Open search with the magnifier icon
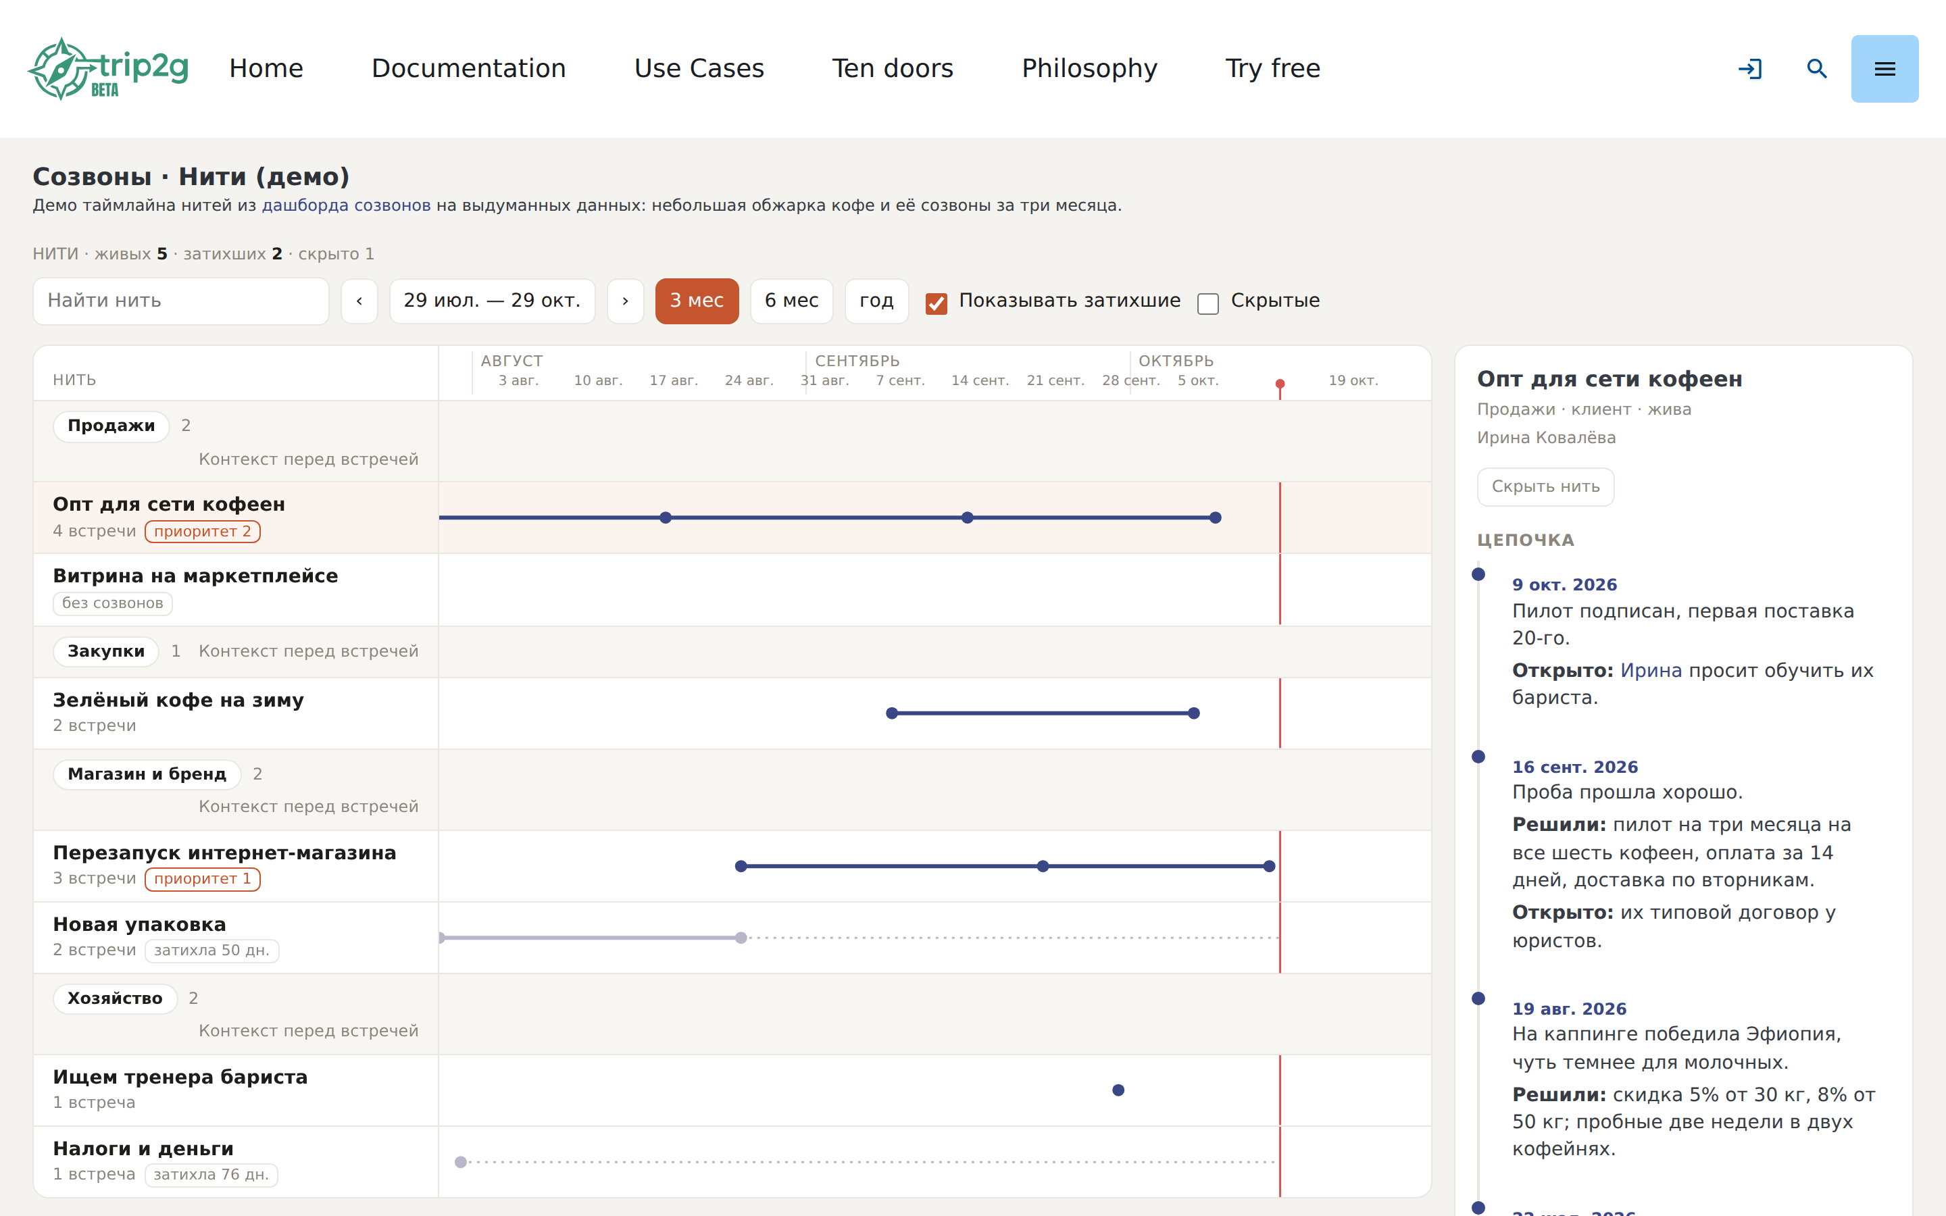The width and height of the screenshot is (1946, 1216). pyautogui.click(x=1816, y=69)
